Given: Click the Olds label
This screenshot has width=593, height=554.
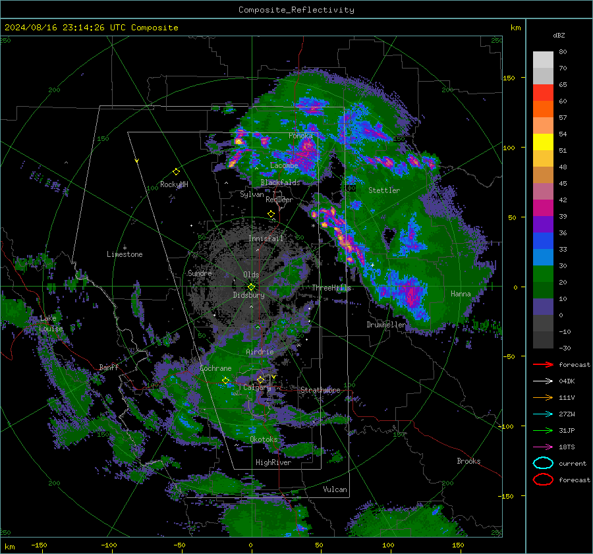Looking at the screenshot, I should tap(251, 275).
